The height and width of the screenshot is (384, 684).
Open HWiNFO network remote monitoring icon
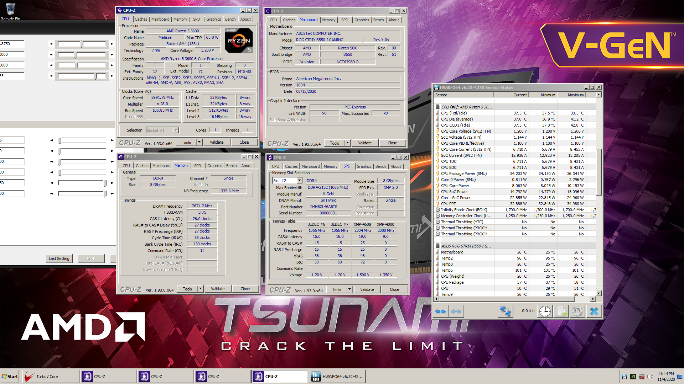505,311
